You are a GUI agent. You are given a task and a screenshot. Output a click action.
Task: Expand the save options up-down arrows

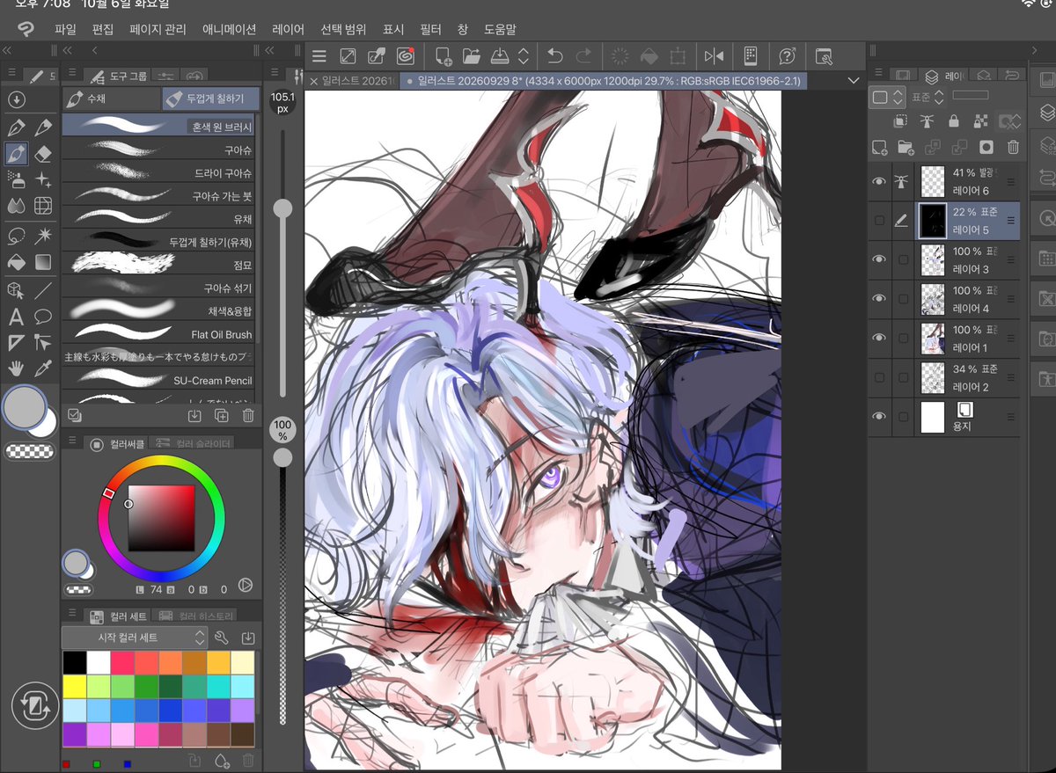click(524, 56)
